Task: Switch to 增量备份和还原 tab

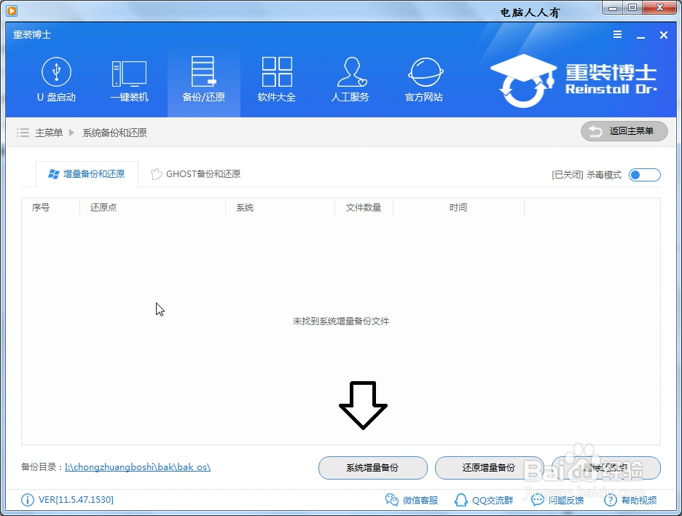Action: point(87,174)
